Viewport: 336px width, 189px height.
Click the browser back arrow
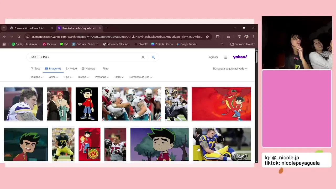(x=4, y=37)
